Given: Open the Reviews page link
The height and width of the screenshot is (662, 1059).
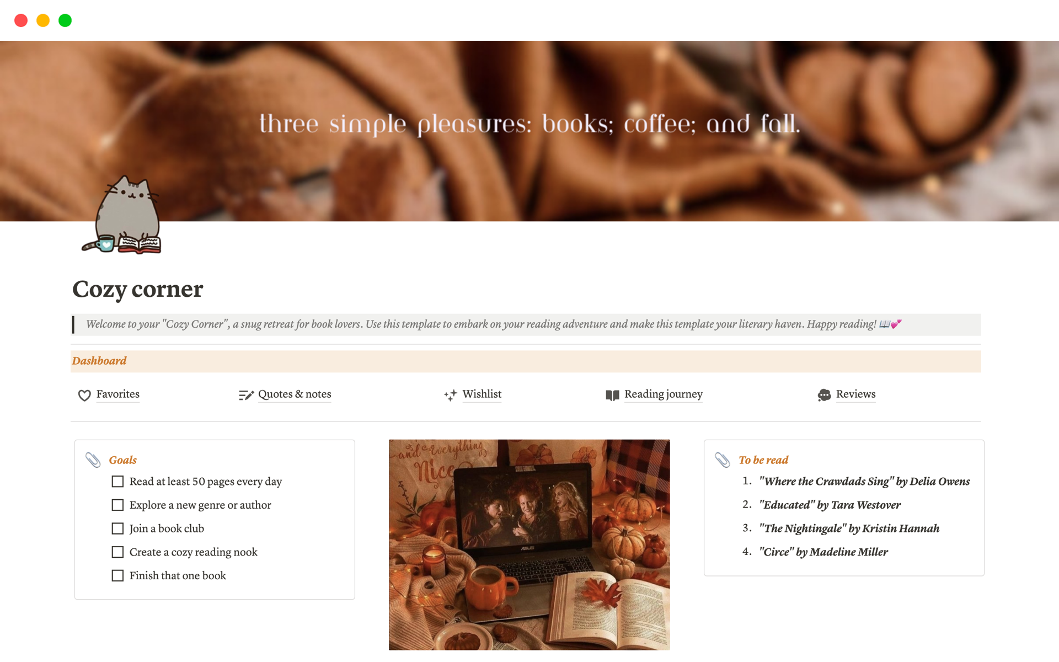Looking at the screenshot, I should coord(855,394).
